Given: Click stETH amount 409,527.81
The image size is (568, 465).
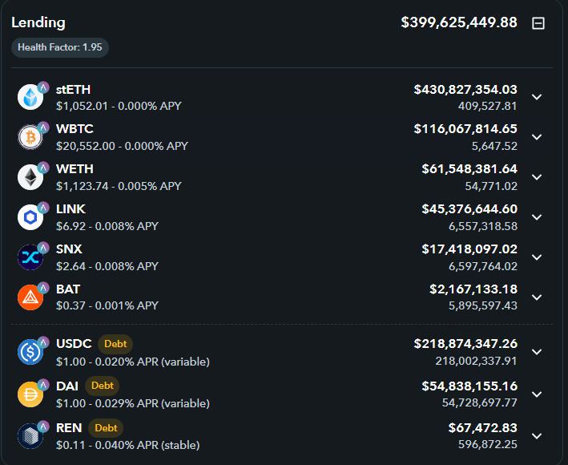Looking at the screenshot, I should pyautogui.click(x=488, y=106).
